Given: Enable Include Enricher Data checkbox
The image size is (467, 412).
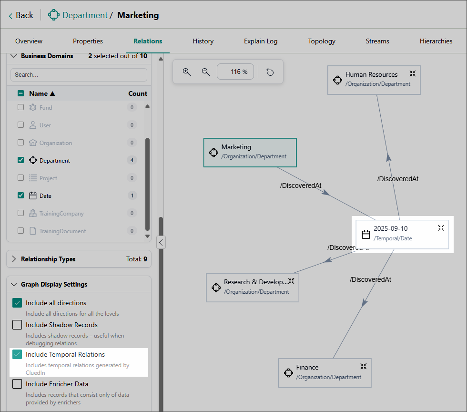Looking at the screenshot, I should pos(17,384).
